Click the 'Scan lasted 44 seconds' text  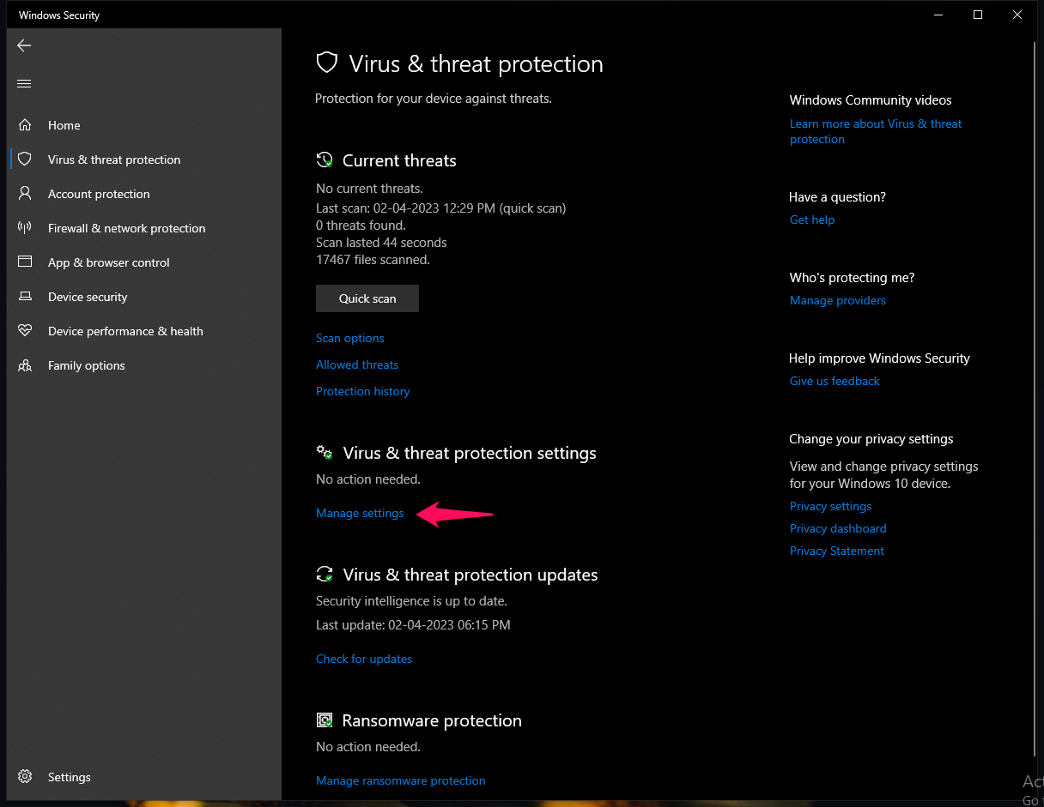(x=381, y=242)
